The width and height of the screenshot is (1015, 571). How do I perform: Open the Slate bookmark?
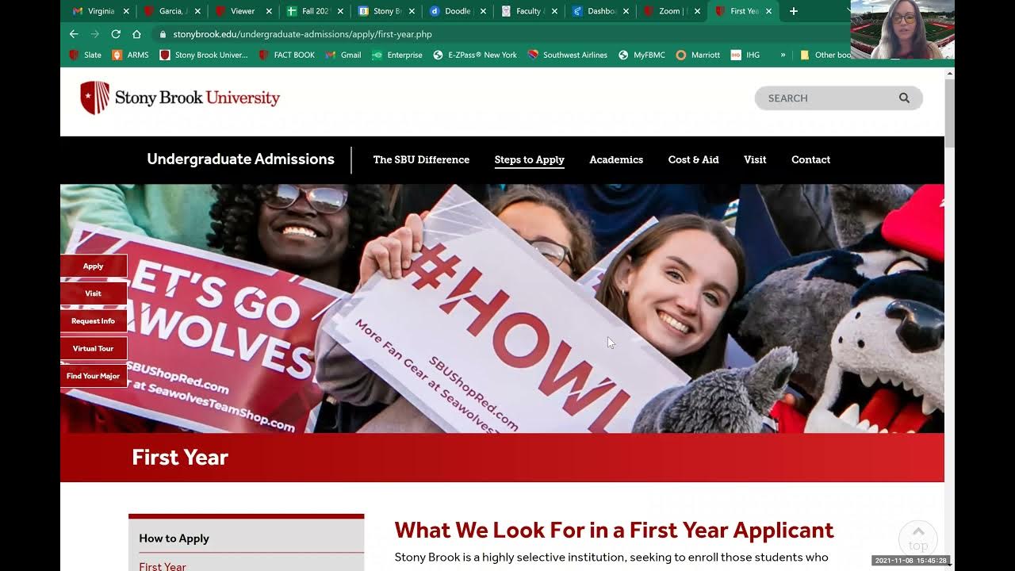tap(86, 55)
